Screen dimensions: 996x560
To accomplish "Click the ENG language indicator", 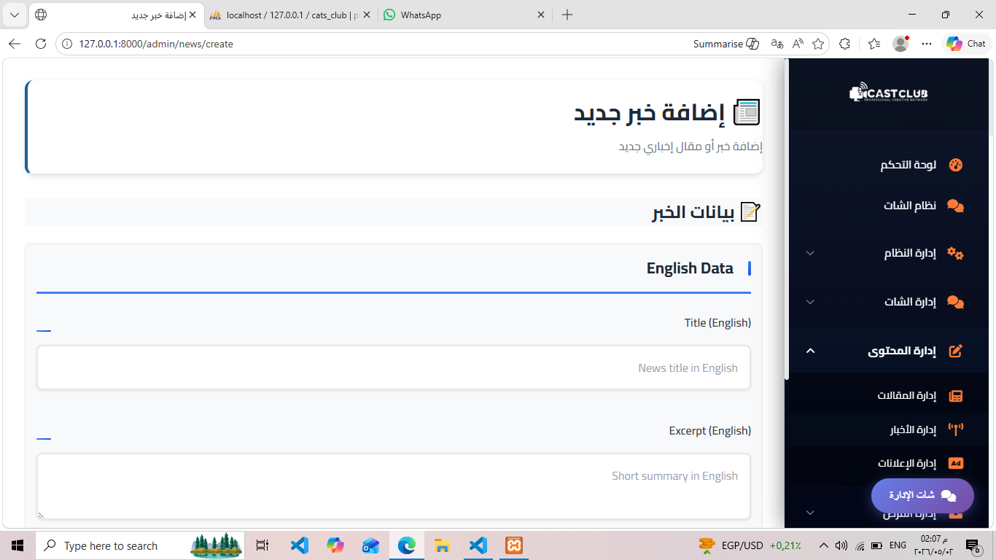I will (x=898, y=545).
